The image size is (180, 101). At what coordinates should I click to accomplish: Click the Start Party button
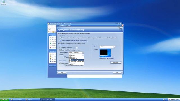point(116,63)
